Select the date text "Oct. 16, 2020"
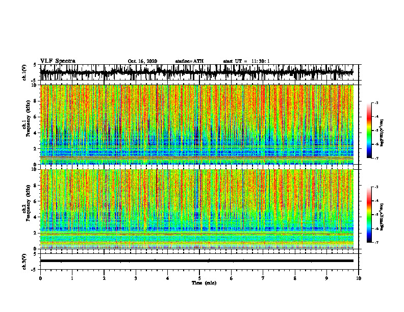Screen dimensions: 404x312 point(142,61)
